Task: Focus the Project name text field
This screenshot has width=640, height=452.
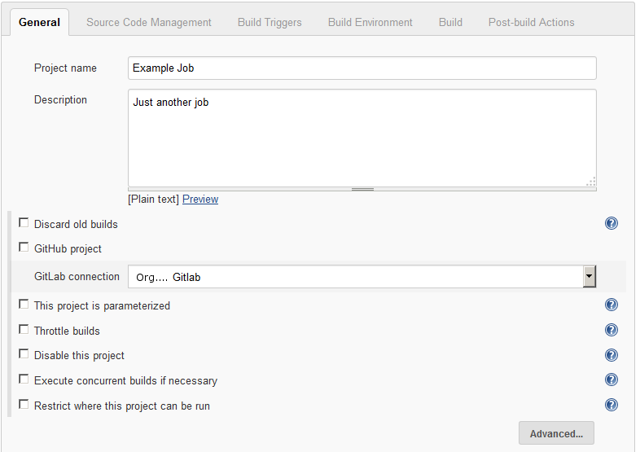Action: click(362, 68)
